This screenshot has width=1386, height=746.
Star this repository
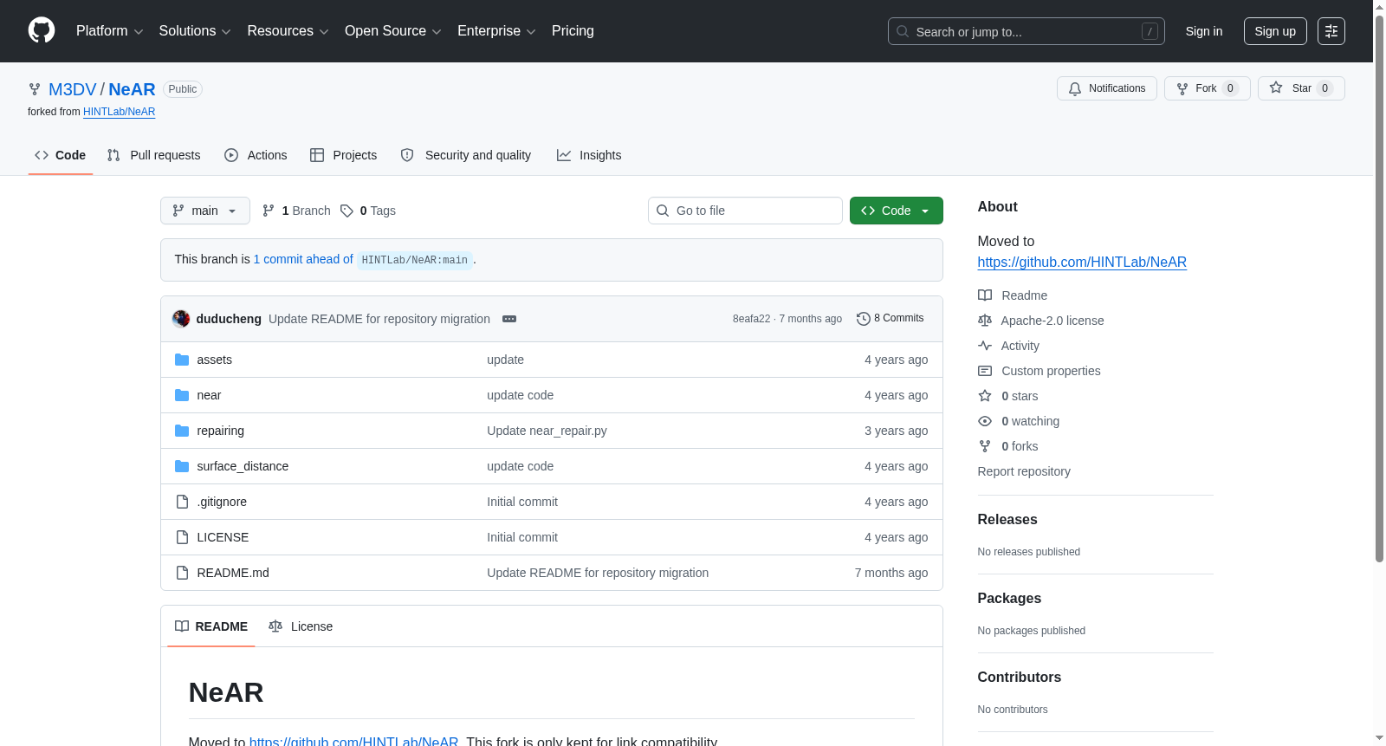click(1301, 88)
